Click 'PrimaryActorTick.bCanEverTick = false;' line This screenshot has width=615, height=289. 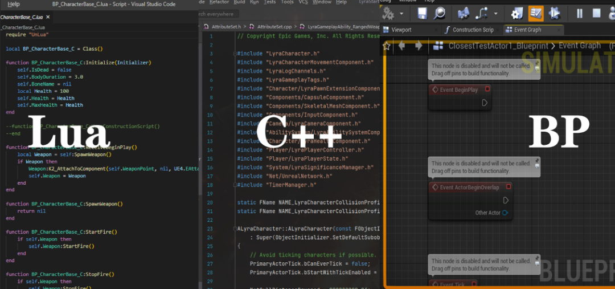310,263
